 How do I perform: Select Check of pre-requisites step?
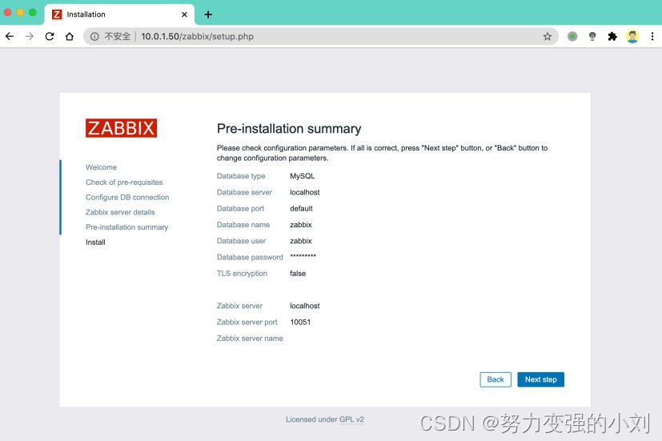click(x=124, y=182)
